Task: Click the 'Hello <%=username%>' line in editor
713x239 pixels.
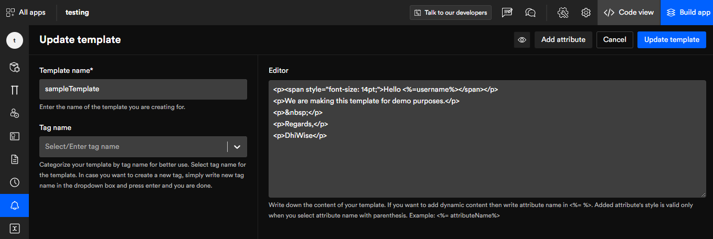Action: [x=386, y=89]
